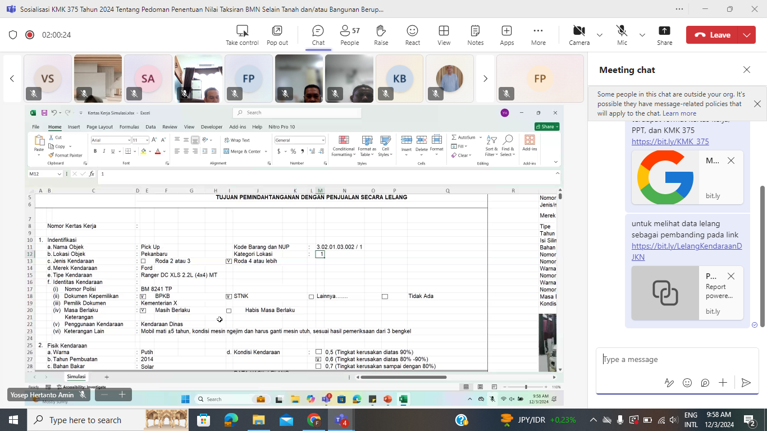767x431 pixels.
Task: Click the red Leave button
Action: (x=712, y=35)
